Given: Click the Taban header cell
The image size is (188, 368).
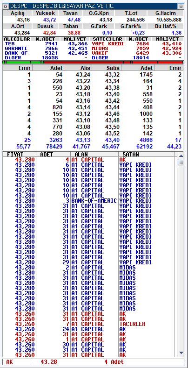Looking at the screenshot, I should point(70,26).
